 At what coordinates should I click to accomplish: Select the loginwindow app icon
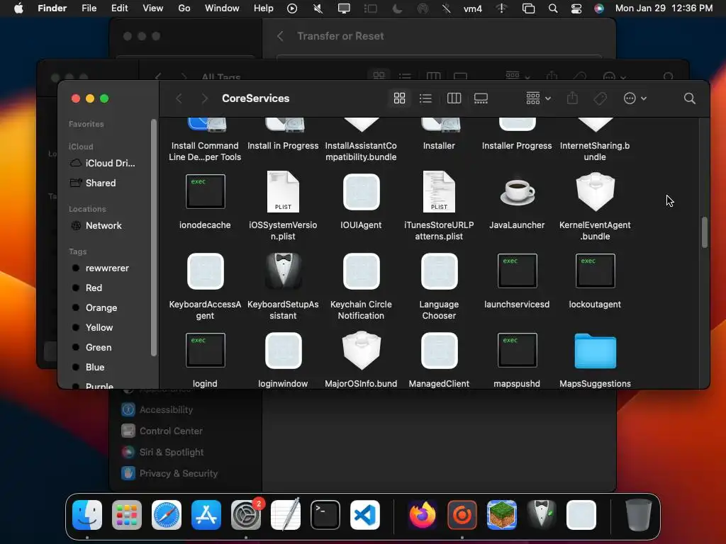283,350
